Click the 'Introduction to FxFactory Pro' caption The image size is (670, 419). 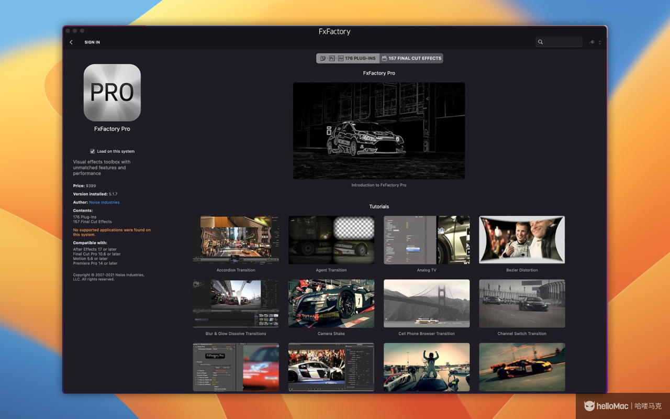[379, 185]
